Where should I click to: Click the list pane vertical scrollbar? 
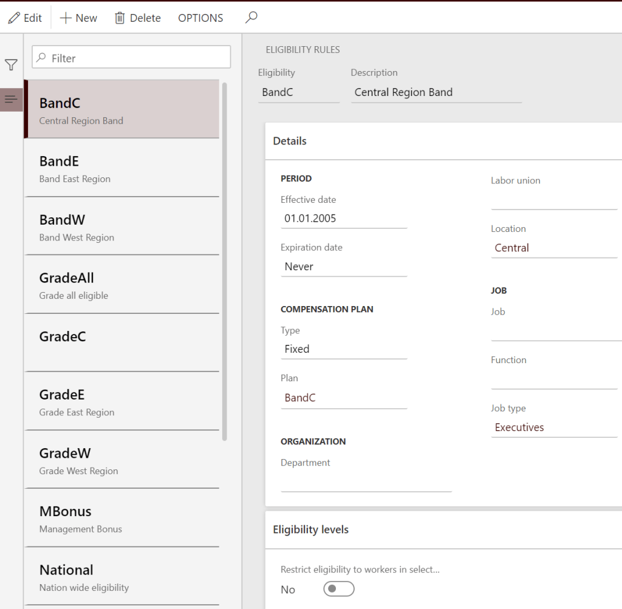[225, 261]
